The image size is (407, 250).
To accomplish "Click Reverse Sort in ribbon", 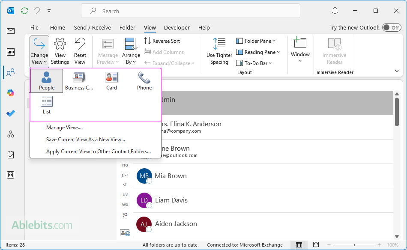I will 162,41.
